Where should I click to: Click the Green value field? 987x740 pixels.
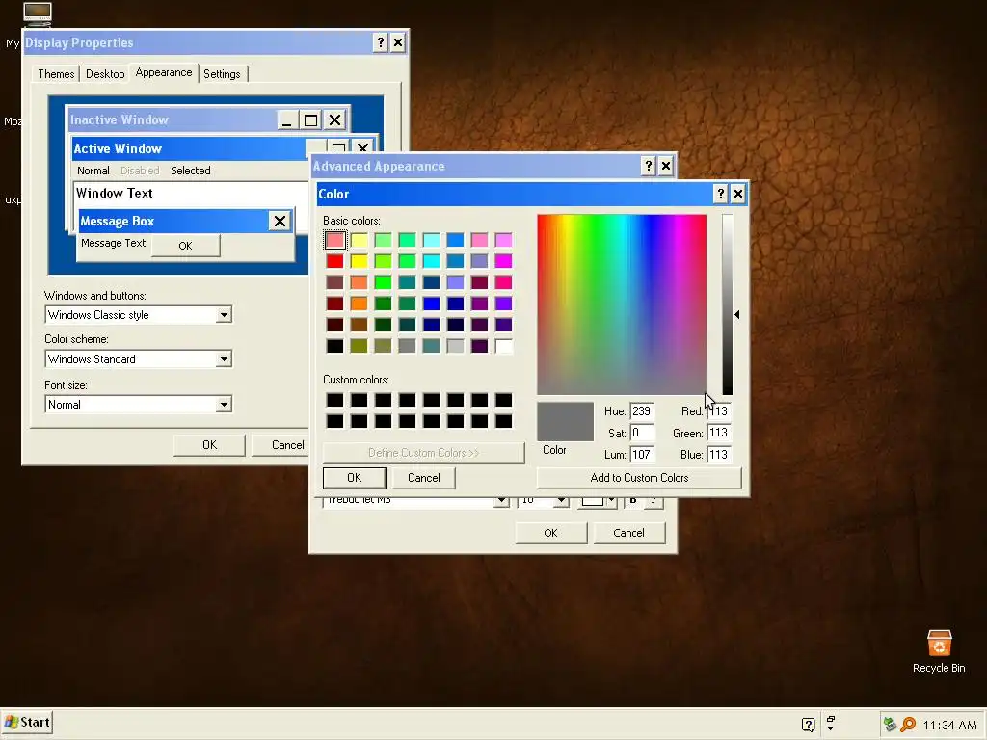(719, 433)
